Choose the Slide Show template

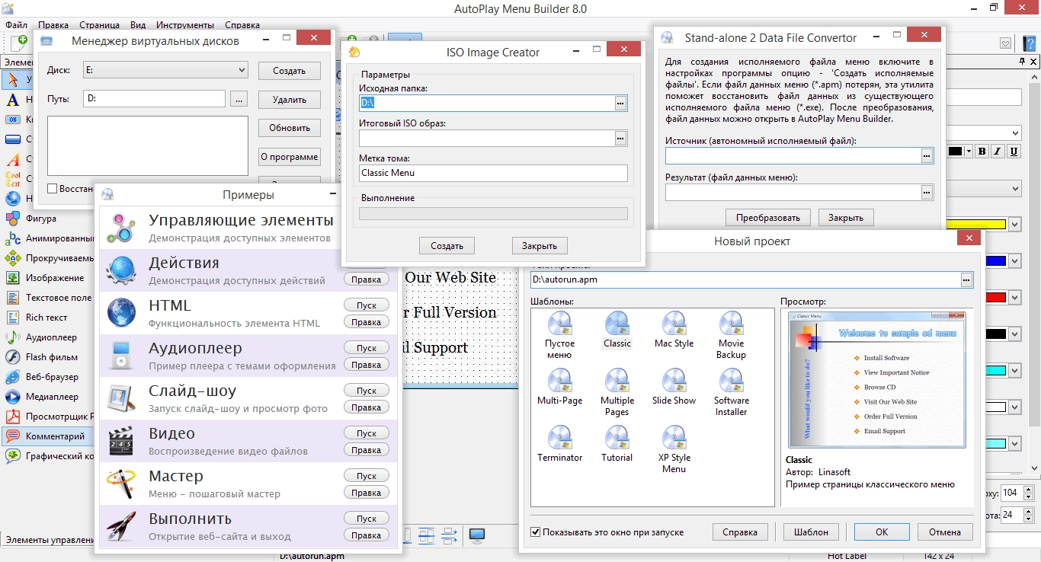click(674, 387)
